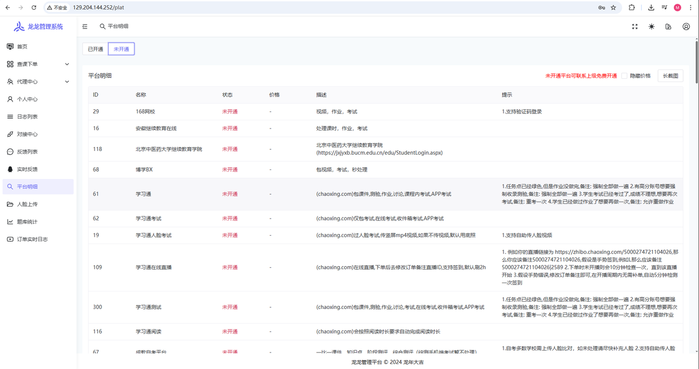Click the 不安全 site security indicator

57,8
